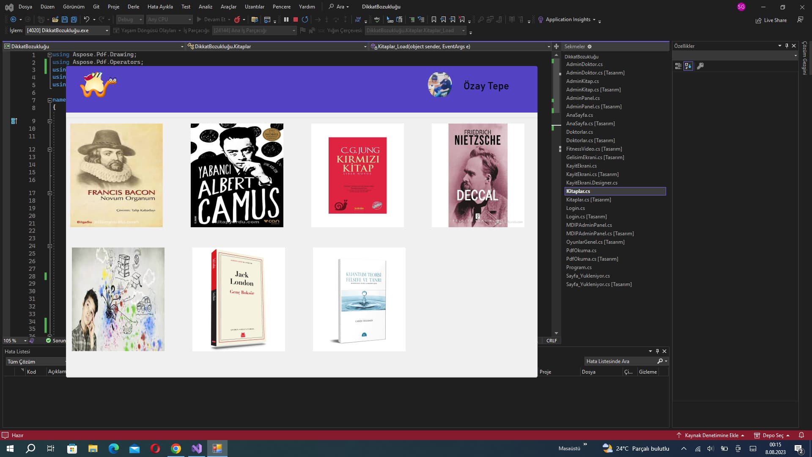
Task: Pin the Hata Listesi panel
Action: pyautogui.click(x=657, y=351)
